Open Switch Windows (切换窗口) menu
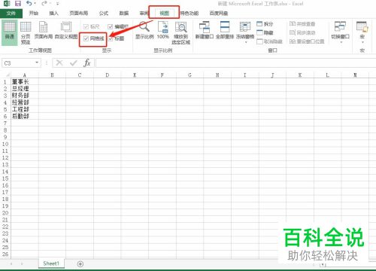The height and width of the screenshot is (271, 376). 340,32
